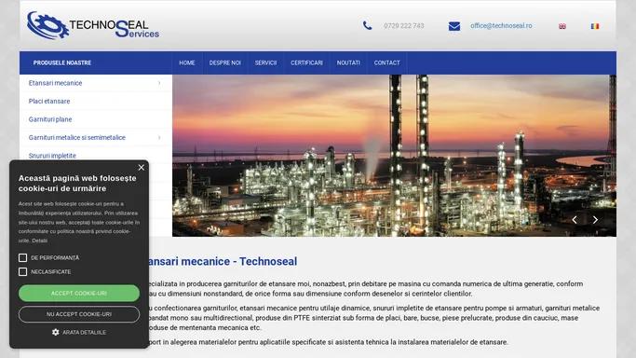636x358 pixels.
Task: Click the envelope email icon
Action: coord(454,26)
